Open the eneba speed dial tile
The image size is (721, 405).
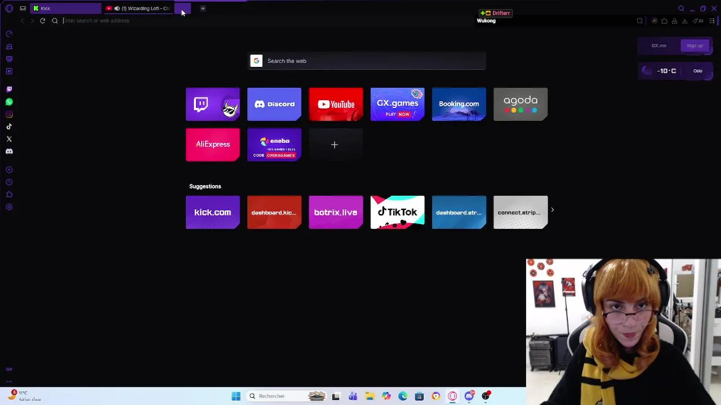[274, 145]
